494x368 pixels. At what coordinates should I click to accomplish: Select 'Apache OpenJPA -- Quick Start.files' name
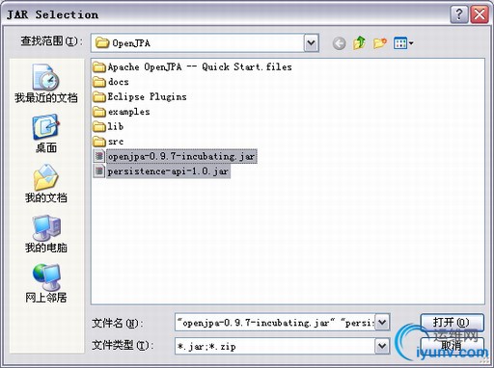click(200, 67)
